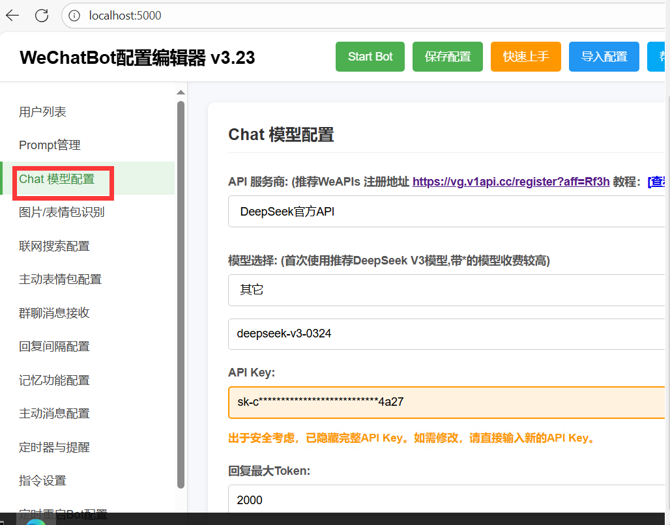
Task: Click the orange API Key security notice text
Action: 413,438
